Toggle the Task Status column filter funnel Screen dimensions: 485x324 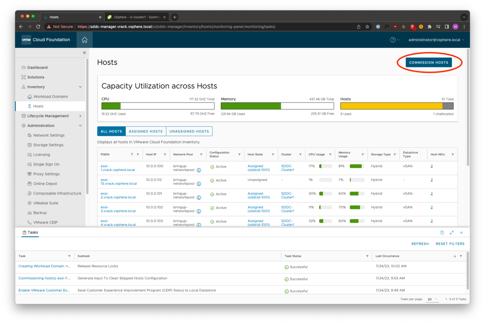tap(367, 256)
